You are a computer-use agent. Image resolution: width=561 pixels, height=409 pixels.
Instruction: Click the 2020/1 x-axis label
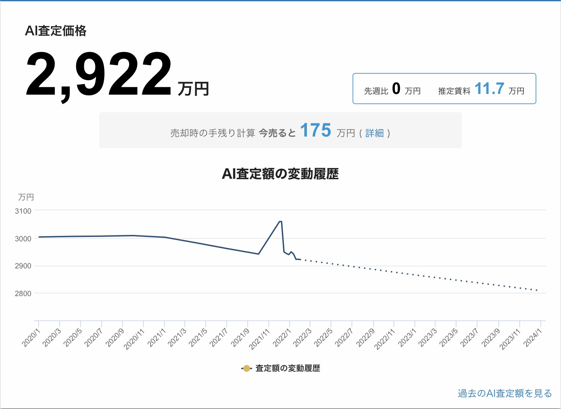(31, 337)
